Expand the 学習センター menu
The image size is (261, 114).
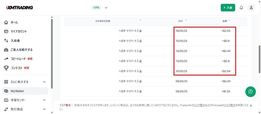pyautogui.click(x=44, y=100)
